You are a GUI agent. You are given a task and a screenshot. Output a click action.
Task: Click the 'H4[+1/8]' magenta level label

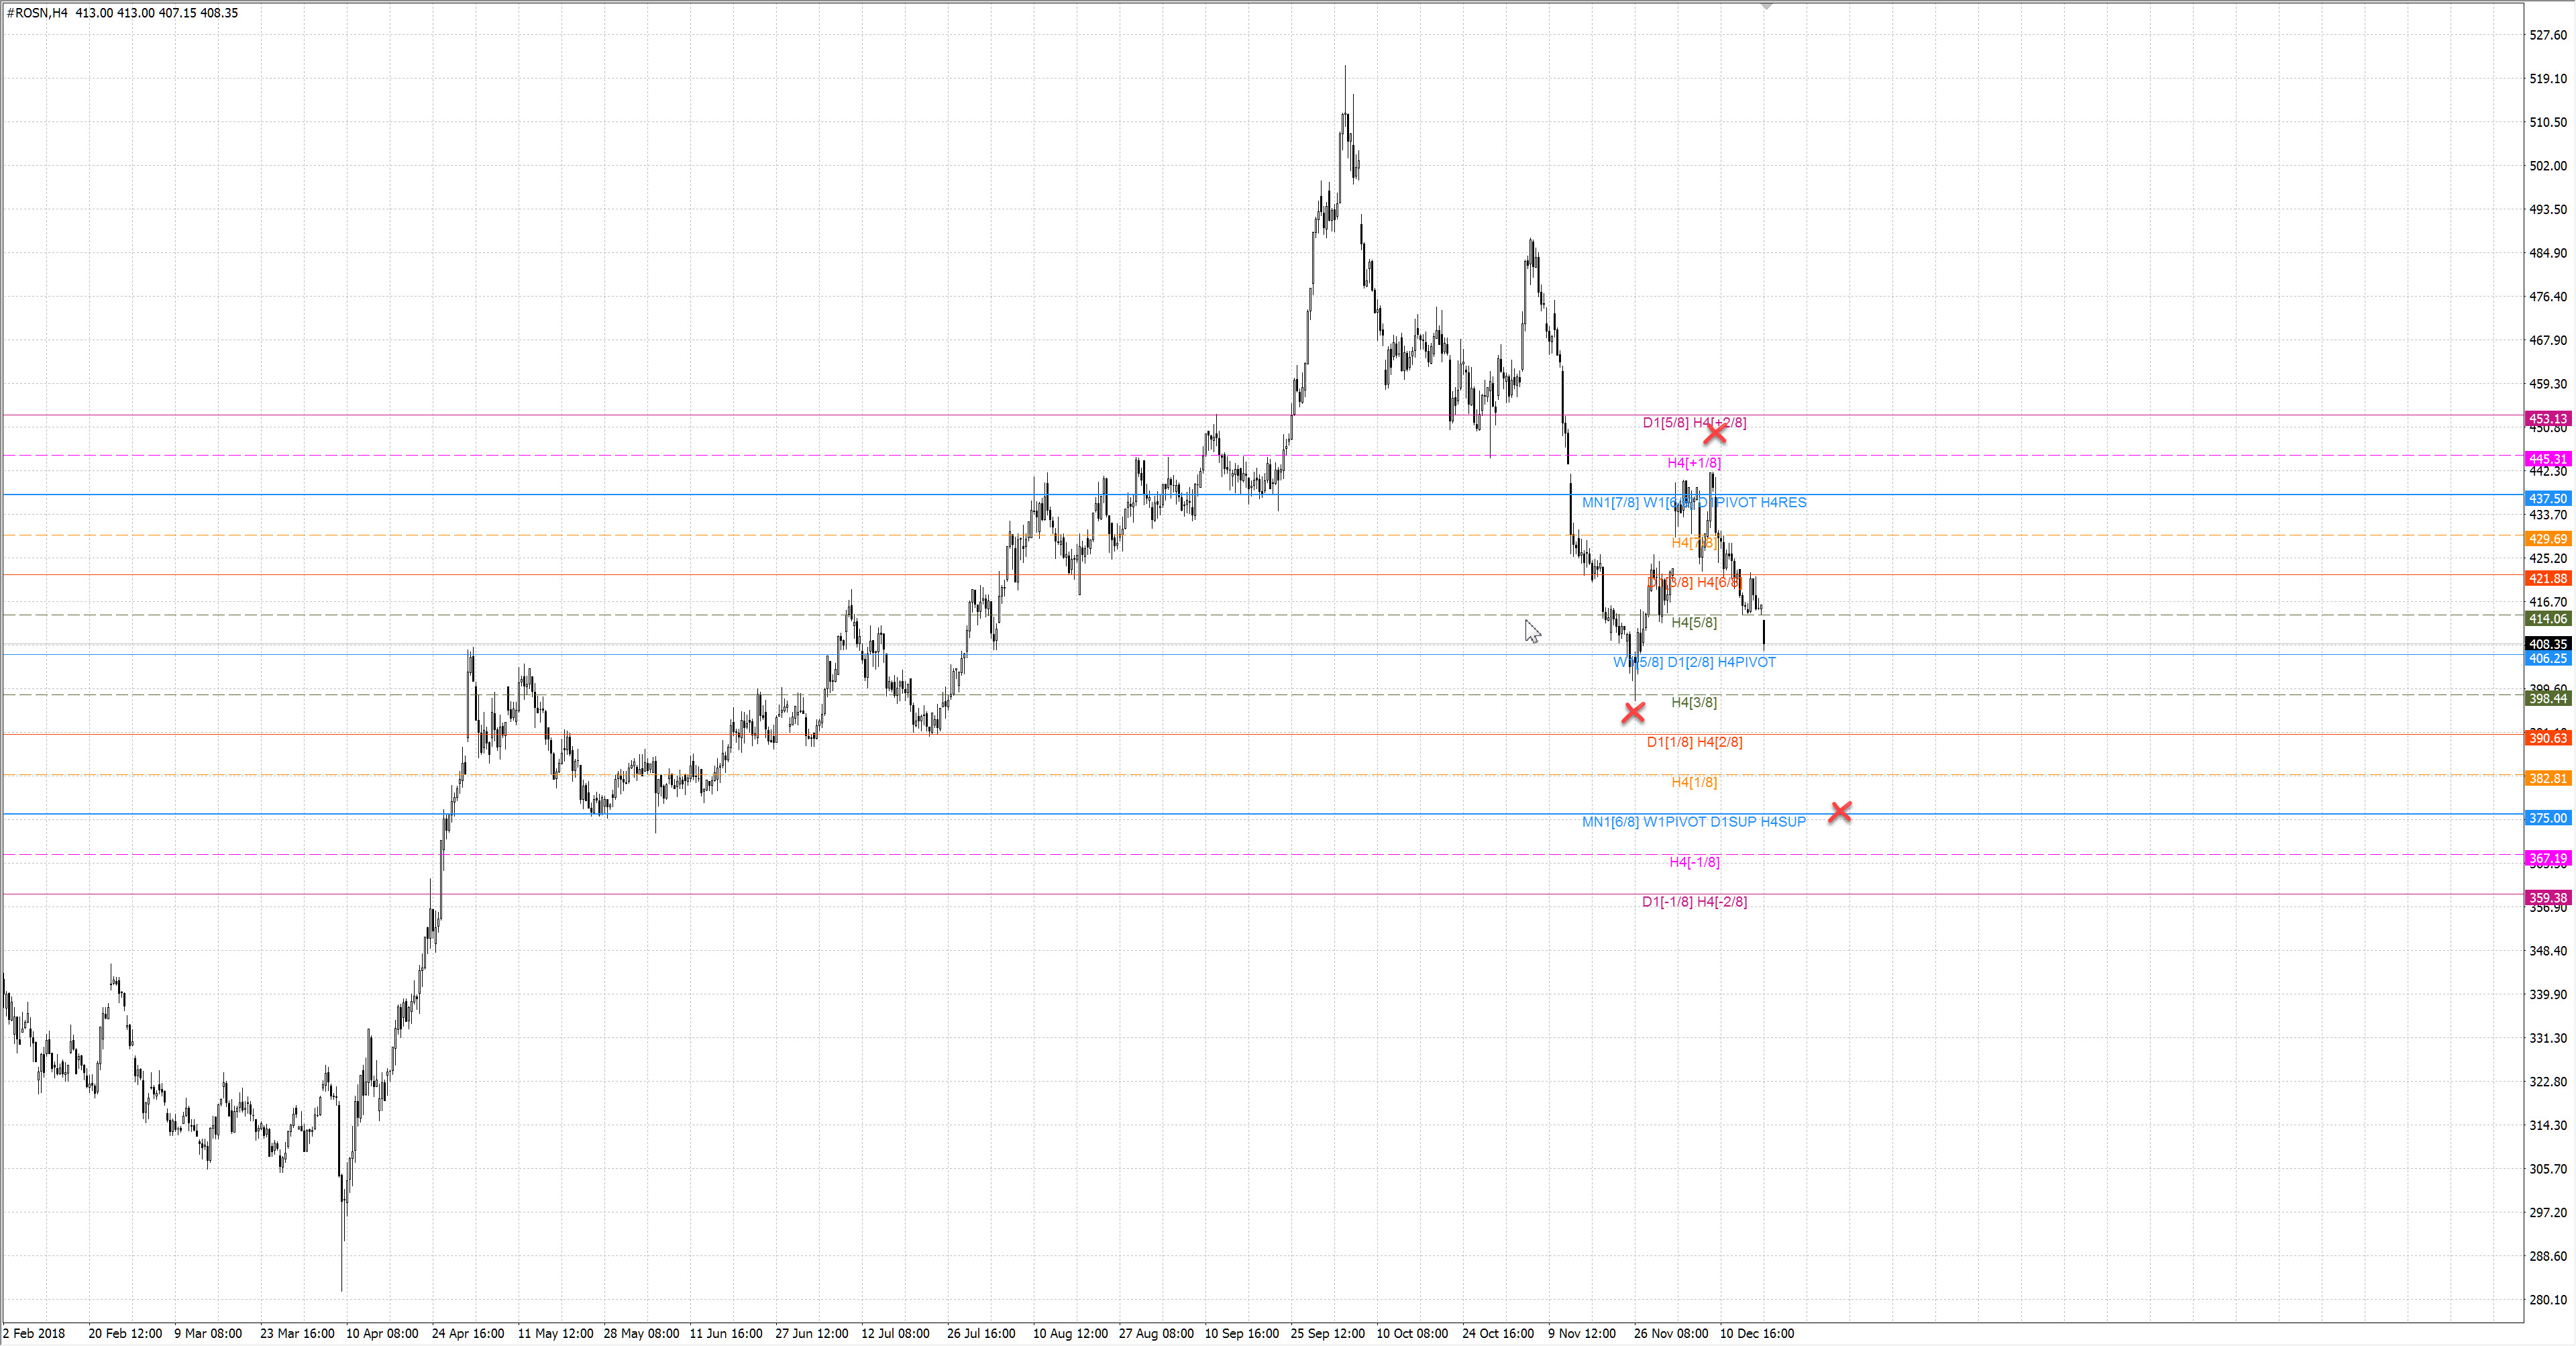(x=1694, y=462)
